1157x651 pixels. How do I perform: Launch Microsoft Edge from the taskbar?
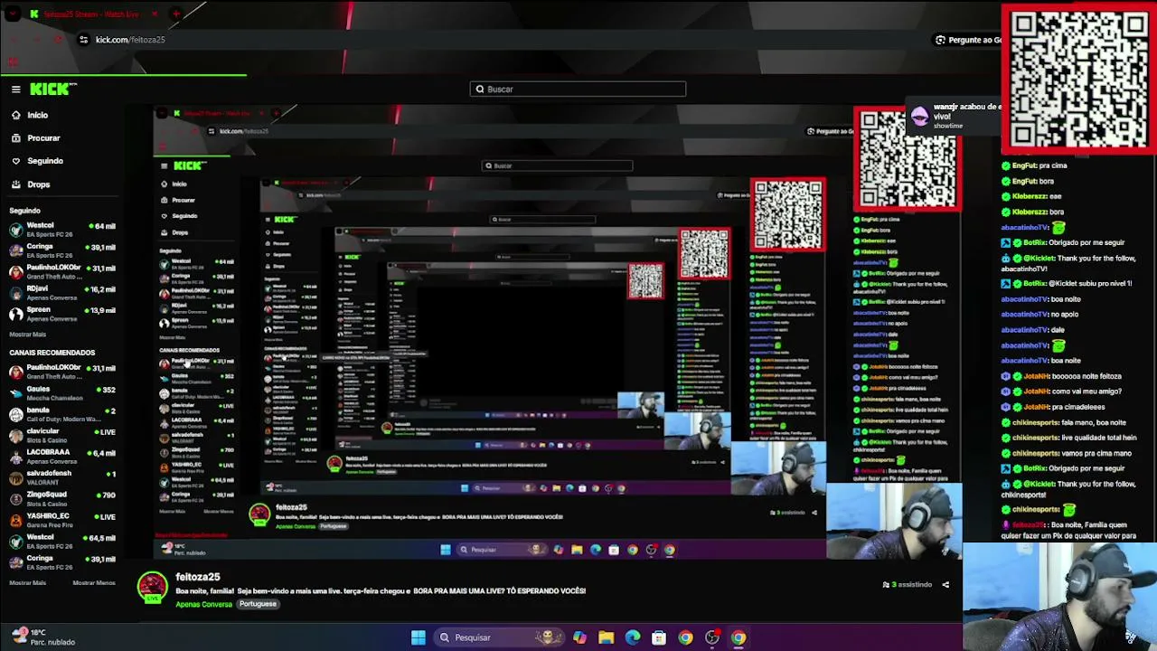[633, 637]
